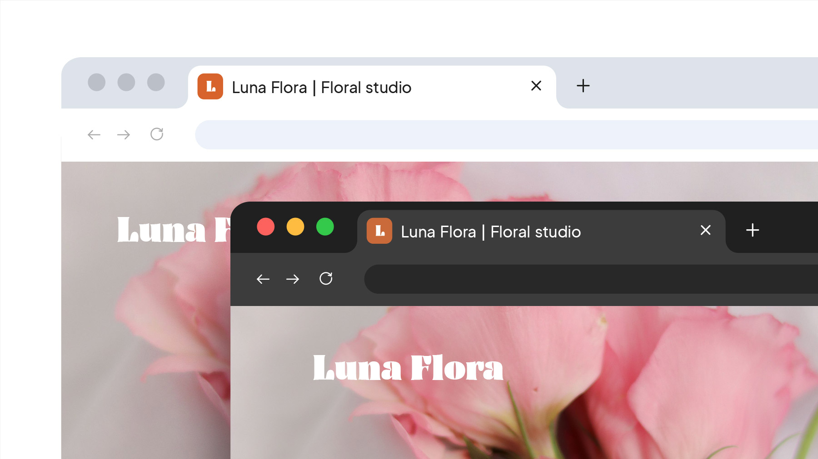Go forward in the dark browser
Image resolution: width=818 pixels, height=459 pixels.
(293, 279)
